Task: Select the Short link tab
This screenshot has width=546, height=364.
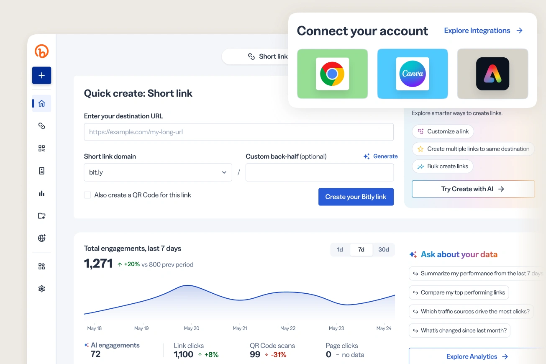Action: pos(268,56)
